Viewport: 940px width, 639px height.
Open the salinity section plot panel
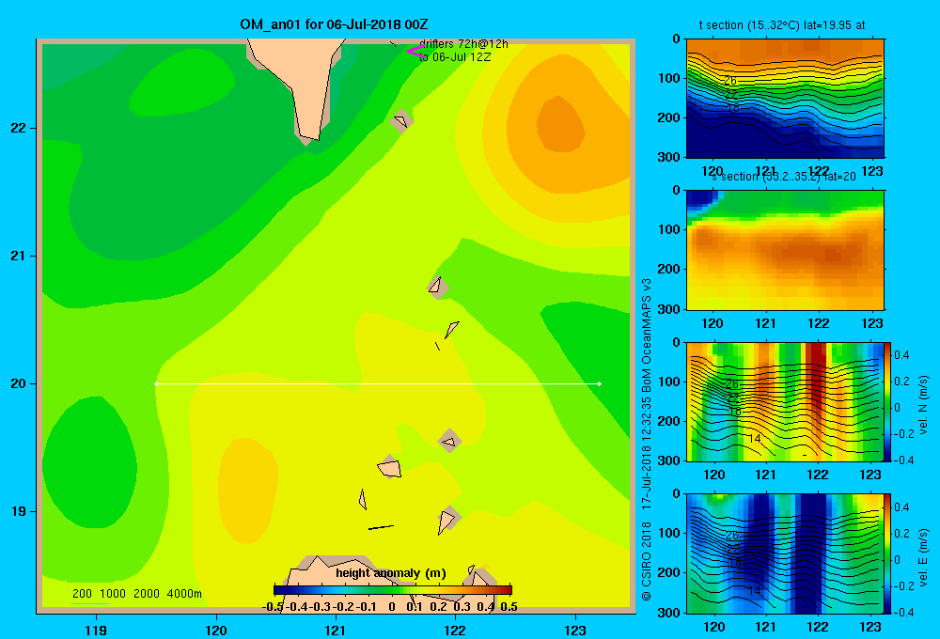(x=785, y=250)
